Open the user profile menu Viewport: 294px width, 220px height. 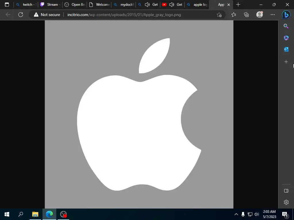pos(260,15)
